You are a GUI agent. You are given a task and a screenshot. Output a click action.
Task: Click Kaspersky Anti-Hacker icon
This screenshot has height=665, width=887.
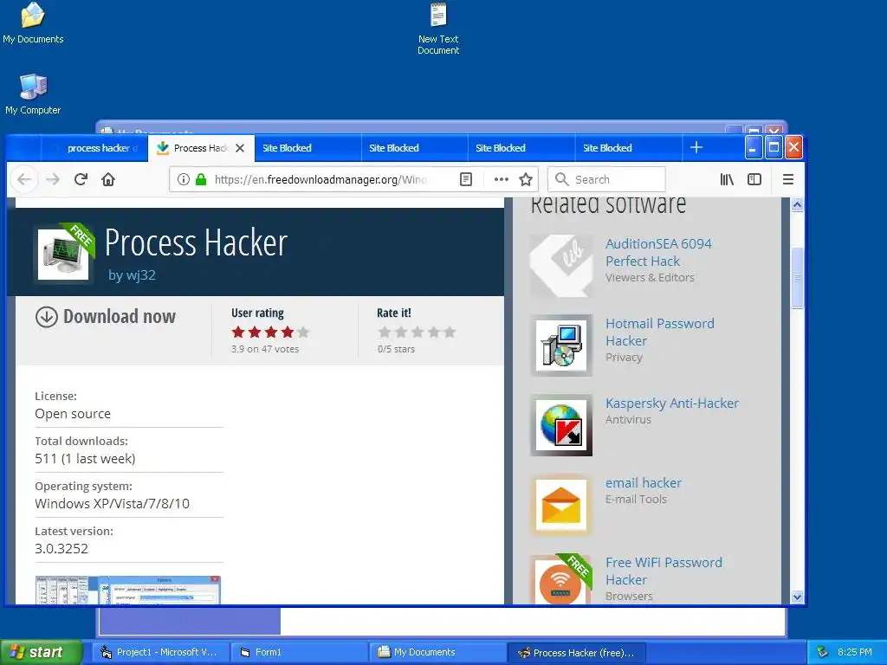[561, 425]
